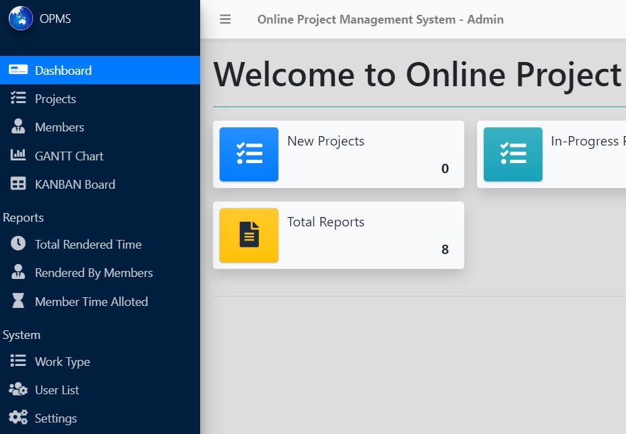This screenshot has height=434, width=626.
Task: Click the Projects checklist icon
Action: [x=18, y=98]
